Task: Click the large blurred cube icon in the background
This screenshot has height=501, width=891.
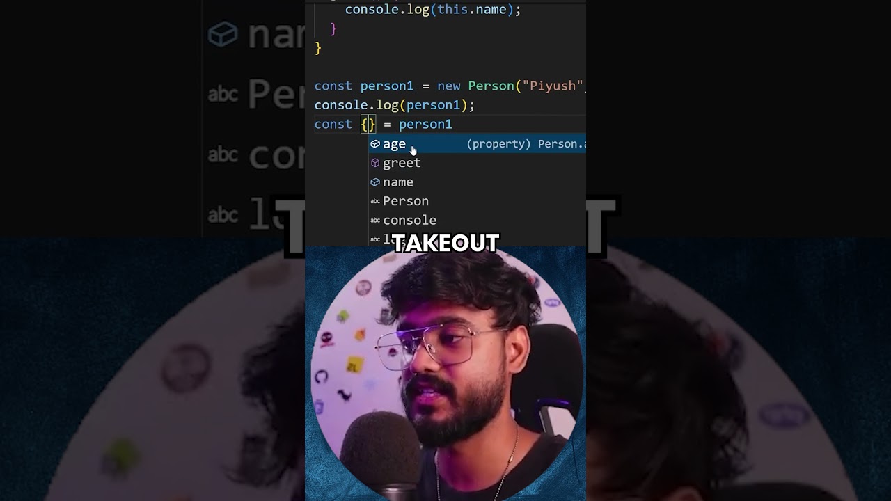Action: [x=223, y=34]
